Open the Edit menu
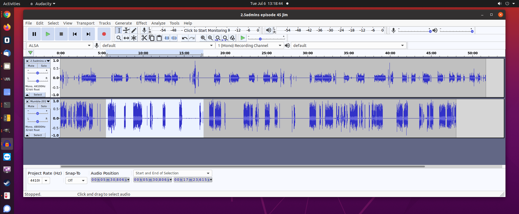The height and width of the screenshot is (214, 519). pyautogui.click(x=40, y=23)
